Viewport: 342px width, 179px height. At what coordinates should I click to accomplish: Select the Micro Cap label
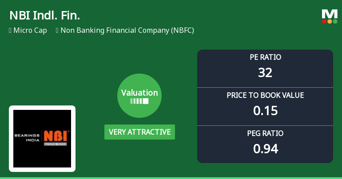click(30, 31)
